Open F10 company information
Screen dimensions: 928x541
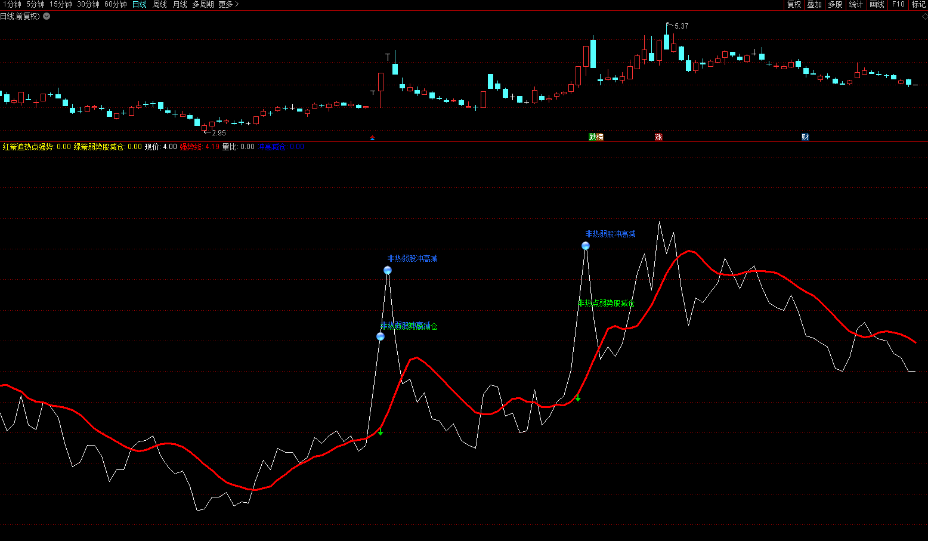[898, 4]
